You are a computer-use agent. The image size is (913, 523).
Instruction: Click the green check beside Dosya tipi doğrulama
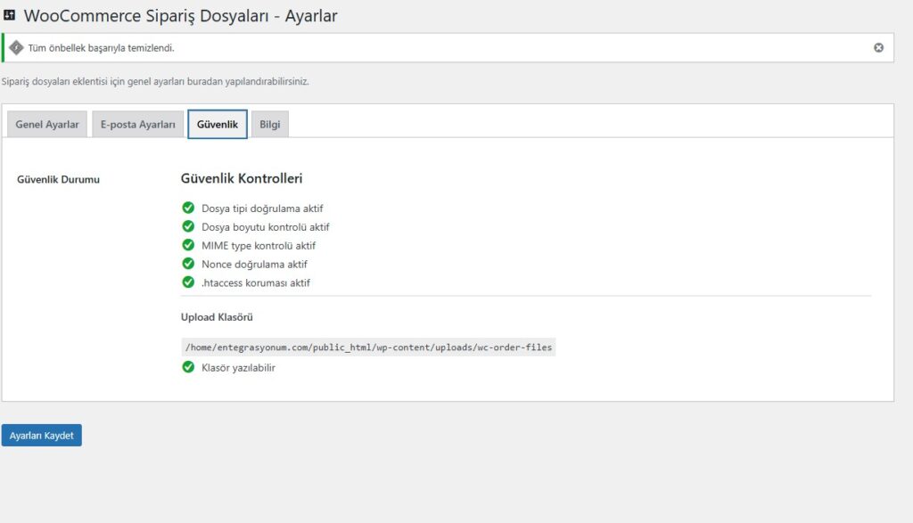[x=188, y=208]
